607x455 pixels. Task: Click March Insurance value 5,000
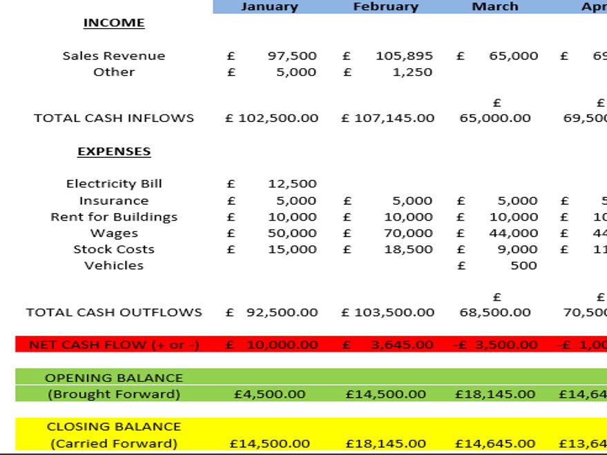518,201
